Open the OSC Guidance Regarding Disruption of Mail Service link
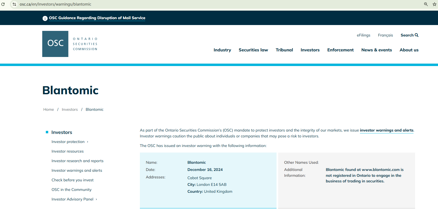The image size is (438, 209). pyautogui.click(x=97, y=18)
